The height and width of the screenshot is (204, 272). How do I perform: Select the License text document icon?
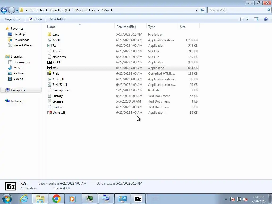tap(49, 101)
